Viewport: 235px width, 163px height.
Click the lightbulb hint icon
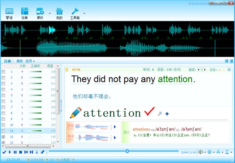click(x=67, y=69)
